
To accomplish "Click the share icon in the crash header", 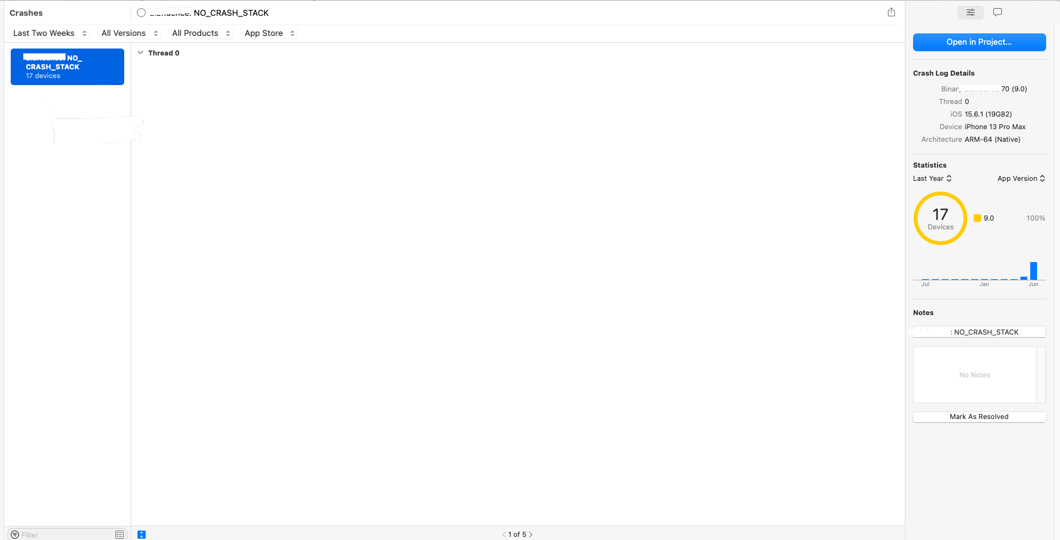I will [x=891, y=12].
